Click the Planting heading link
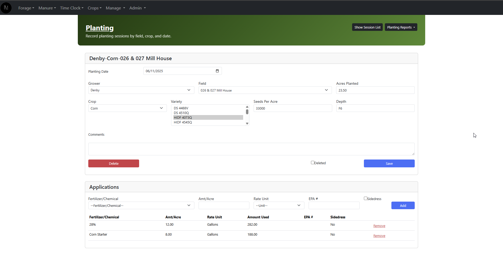This screenshot has width=503, height=256. (100, 28)
